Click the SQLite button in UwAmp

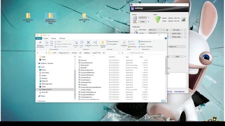click(177, 57)
